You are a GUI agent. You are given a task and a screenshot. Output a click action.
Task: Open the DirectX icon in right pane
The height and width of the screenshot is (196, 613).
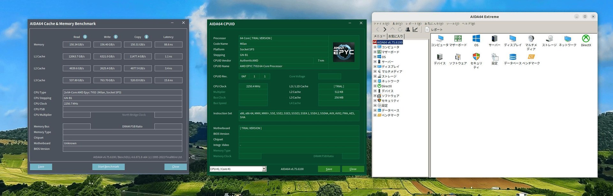(x=586, y=39)
